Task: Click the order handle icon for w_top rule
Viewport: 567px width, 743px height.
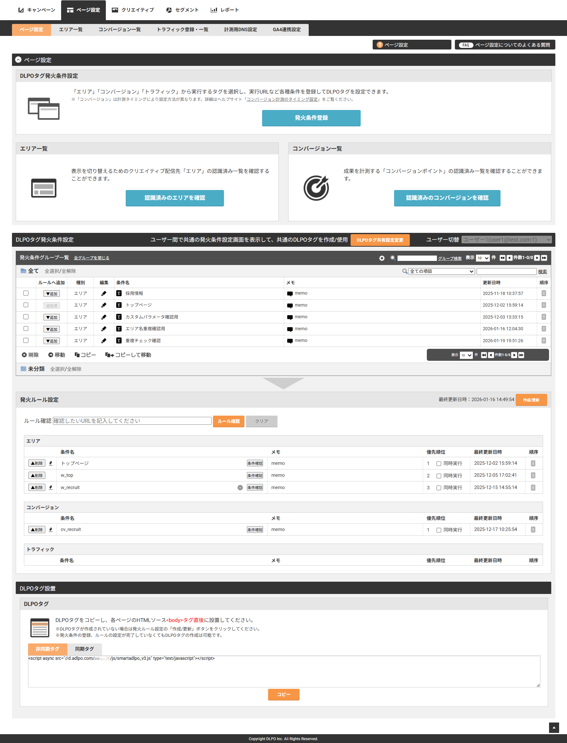Action: pos(533,475)
